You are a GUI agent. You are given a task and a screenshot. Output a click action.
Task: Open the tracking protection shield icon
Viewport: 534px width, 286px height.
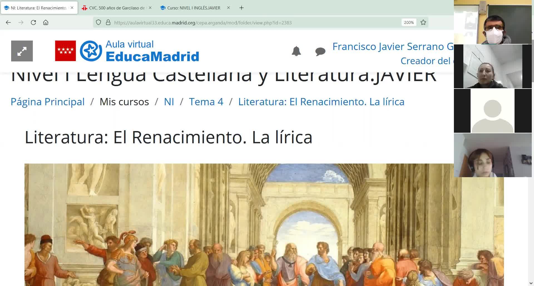[x=98, y=22]
